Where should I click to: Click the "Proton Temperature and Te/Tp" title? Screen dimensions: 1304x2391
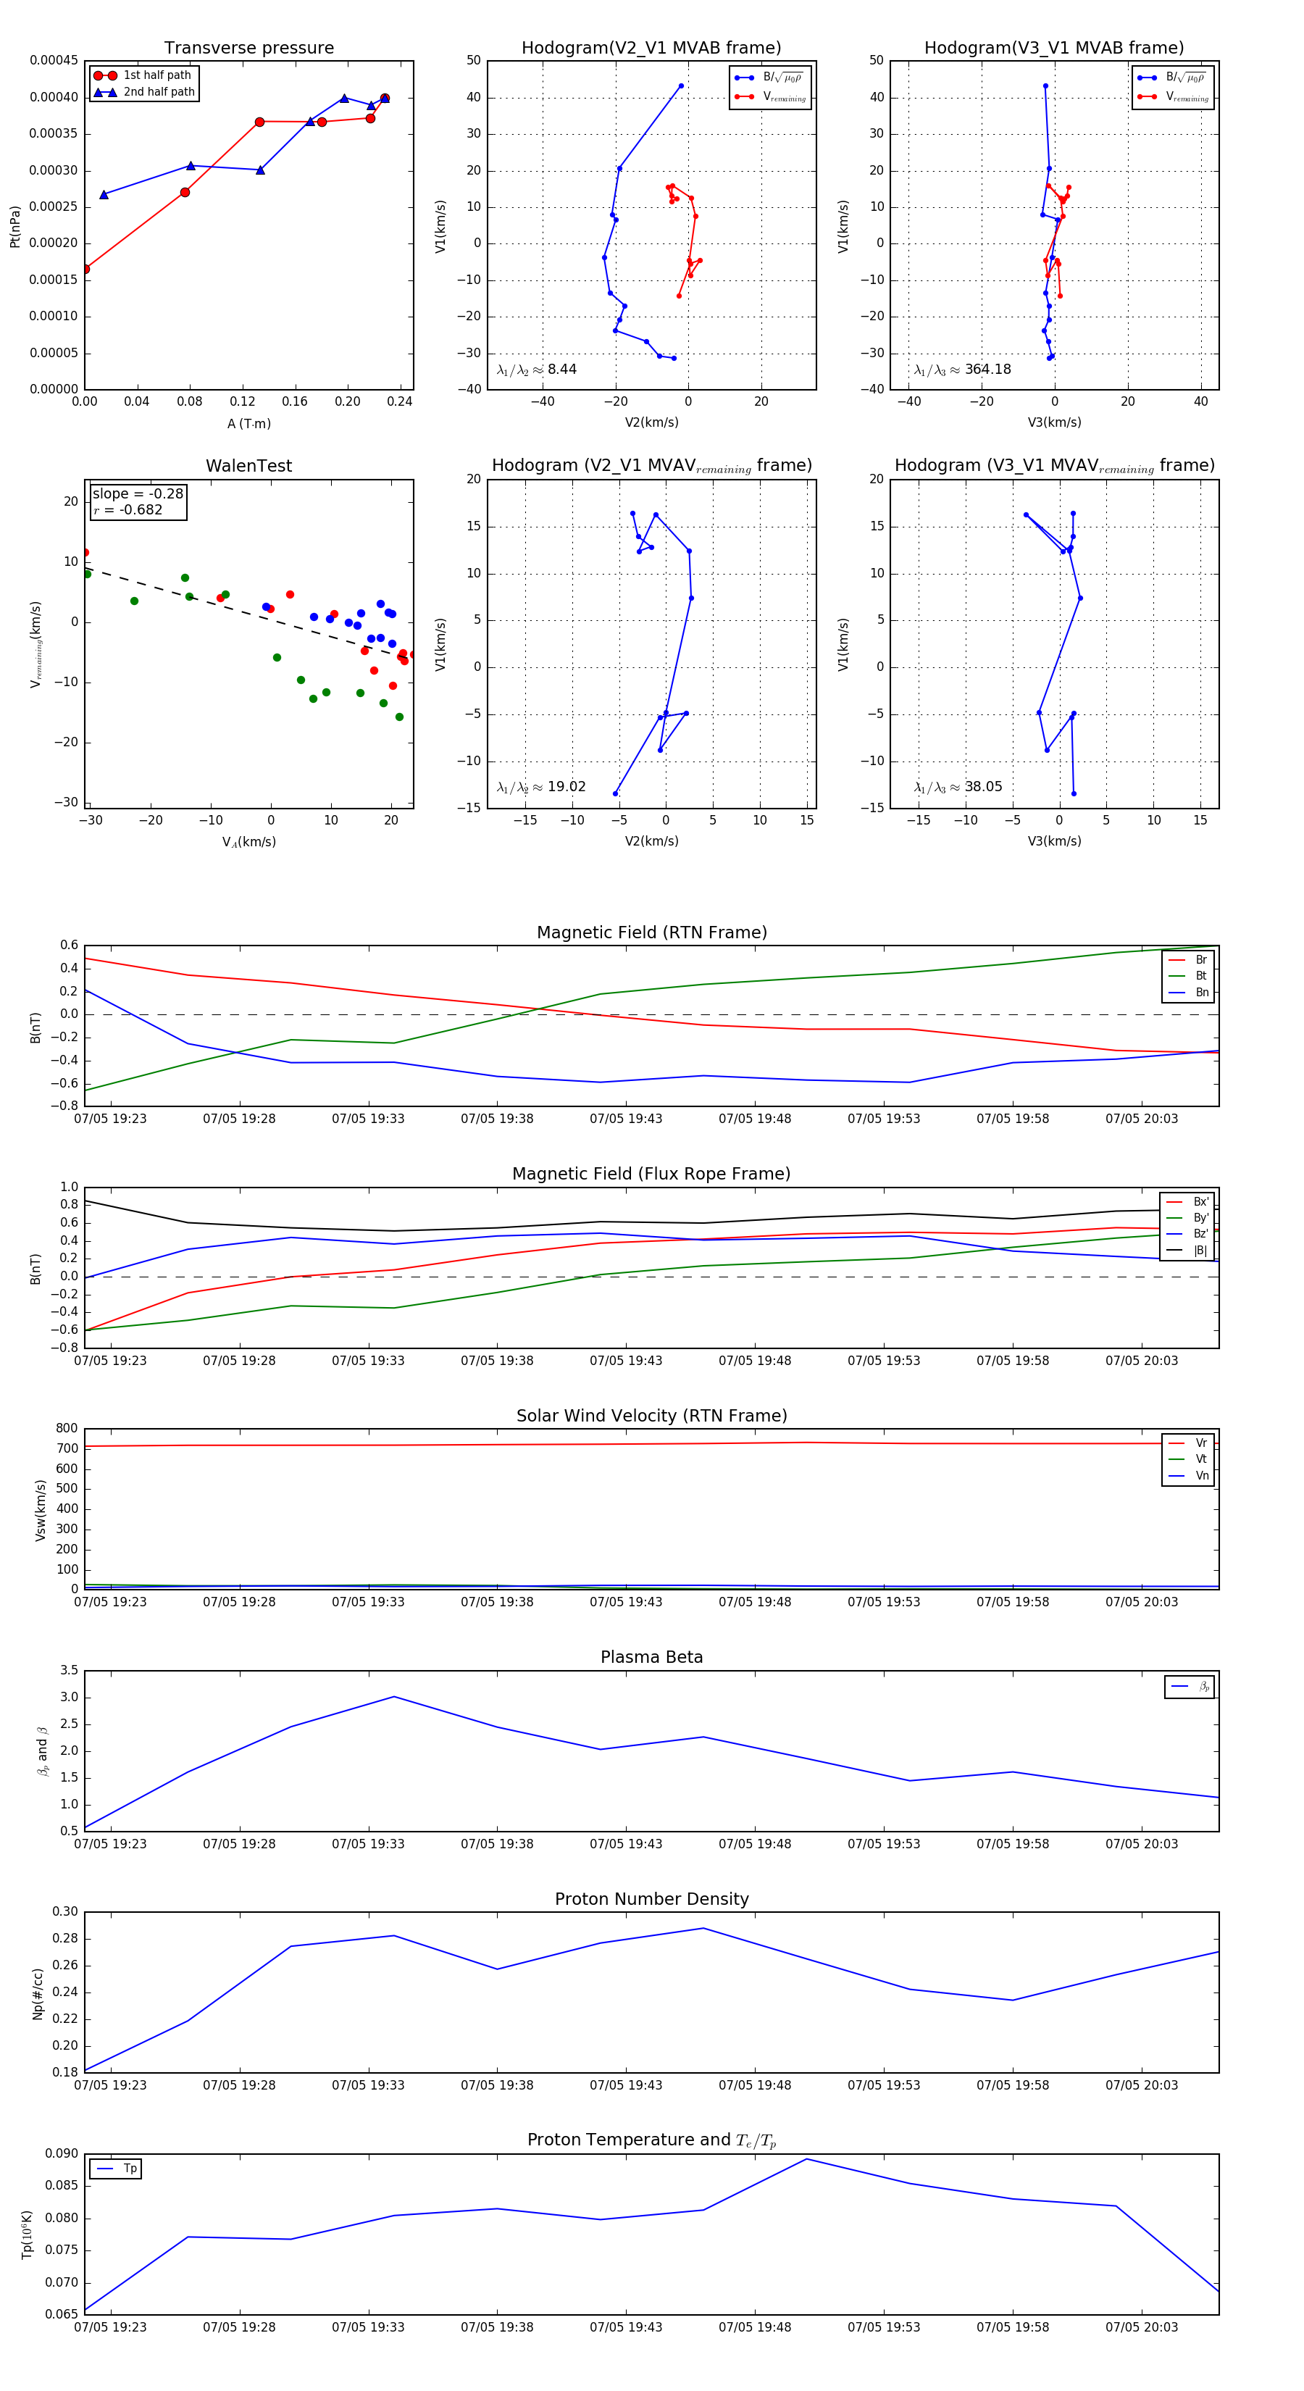point(651,2140)
